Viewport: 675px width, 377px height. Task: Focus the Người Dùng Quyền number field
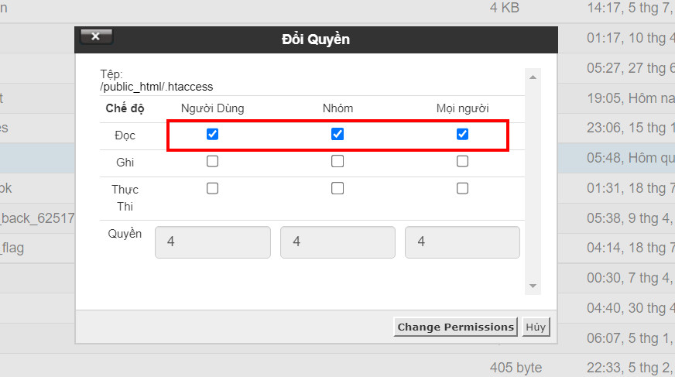click(x=213, y=242)
